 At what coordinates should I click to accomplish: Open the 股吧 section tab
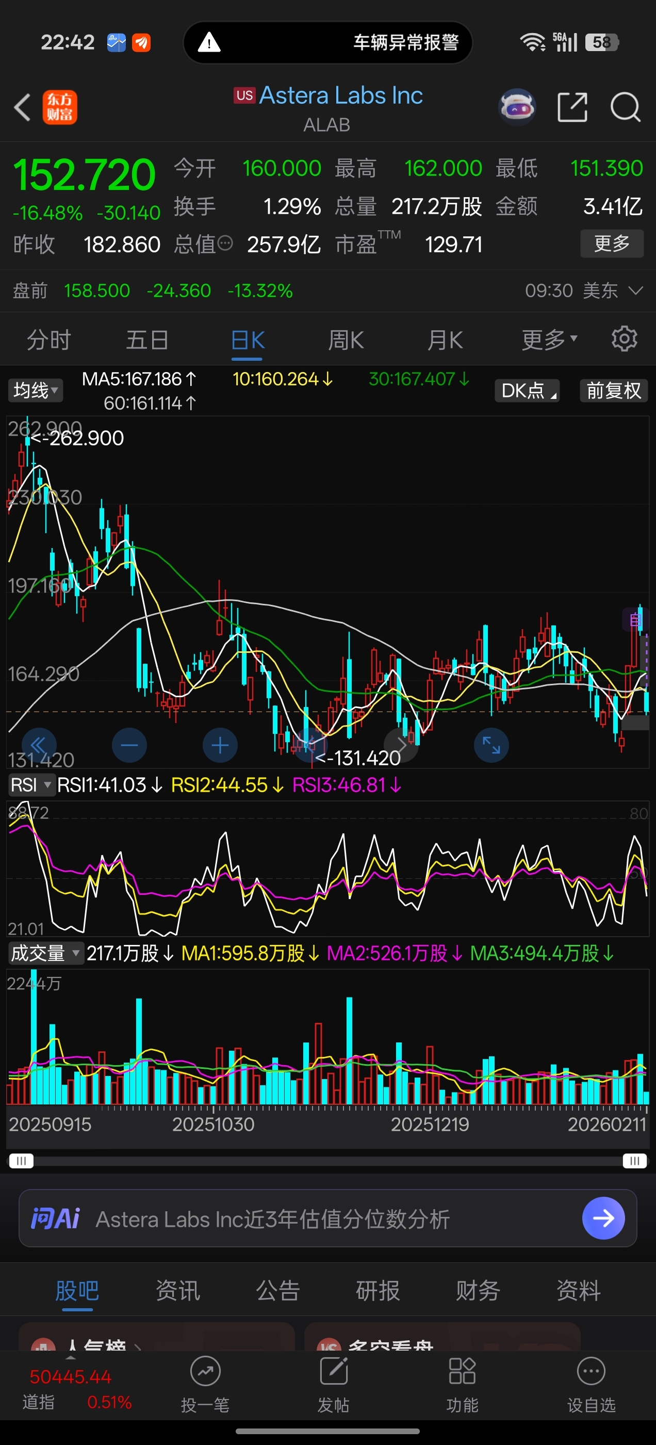coord(77,1291)
